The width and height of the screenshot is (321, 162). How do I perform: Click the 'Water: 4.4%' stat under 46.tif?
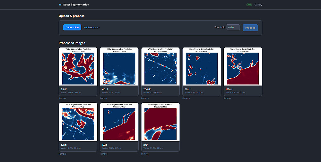(108, 93)
